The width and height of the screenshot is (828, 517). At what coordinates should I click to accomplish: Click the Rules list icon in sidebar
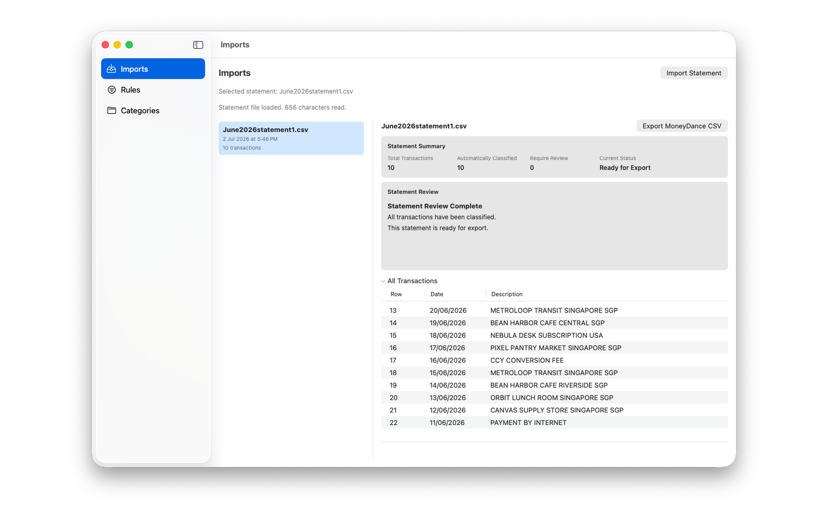(112, 90)
